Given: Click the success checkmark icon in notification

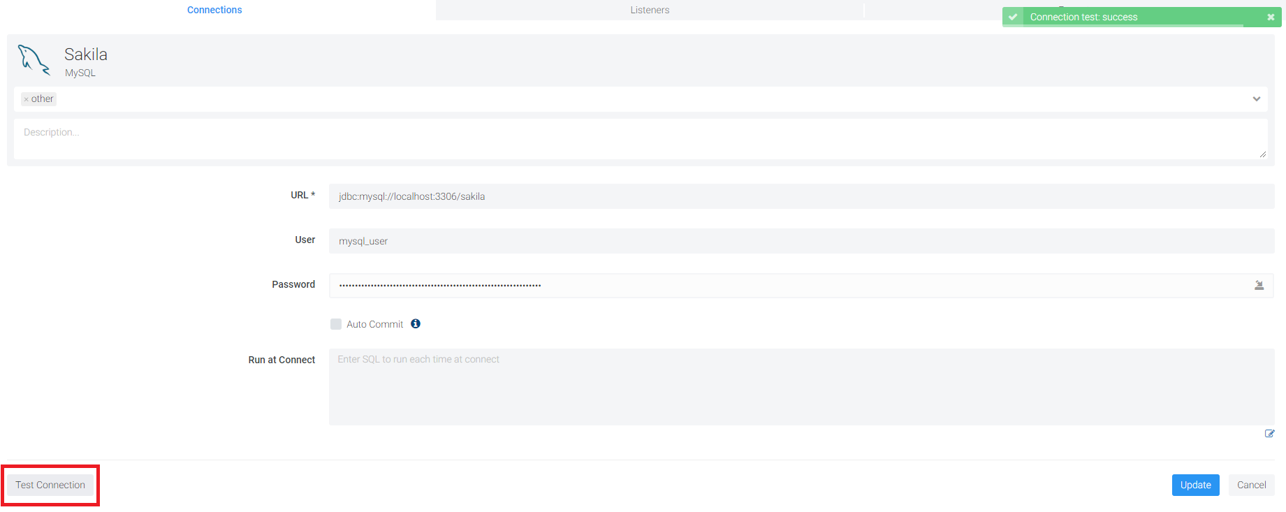Looking at the screenshot, I should 1013,17.
